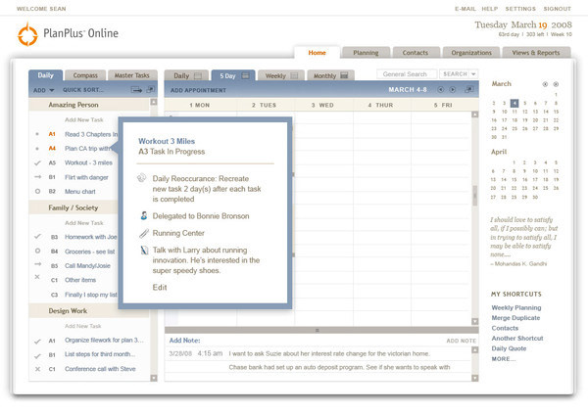Click the calendar vertical scrollbar thumb

pos(474,196)
